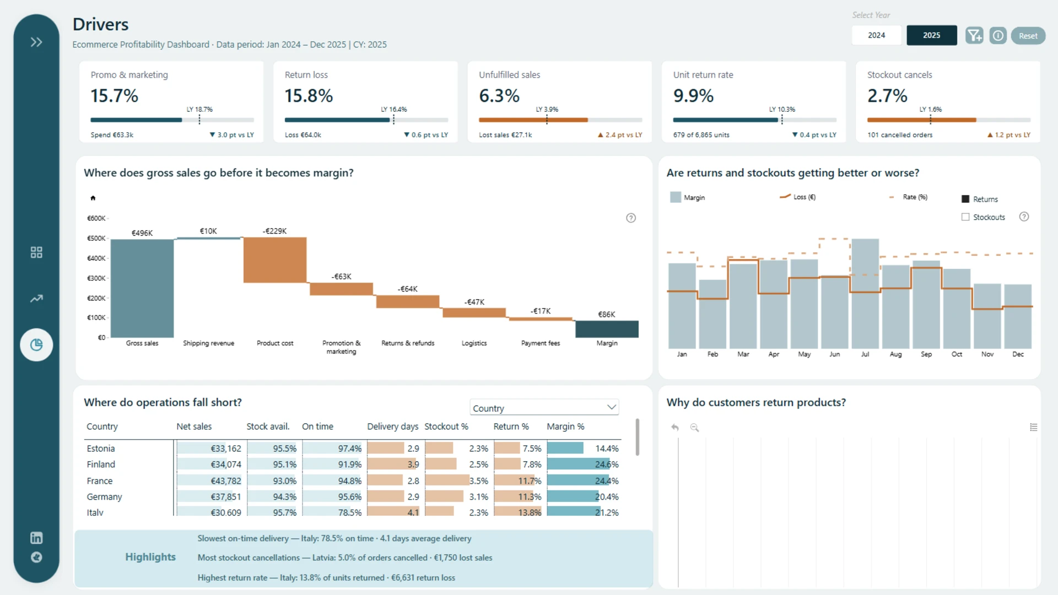This screenshot has width=1058, height=595.
Task: Select the Product cost waterfall bar
Action: pyautogui.click(x=275, y=260)
